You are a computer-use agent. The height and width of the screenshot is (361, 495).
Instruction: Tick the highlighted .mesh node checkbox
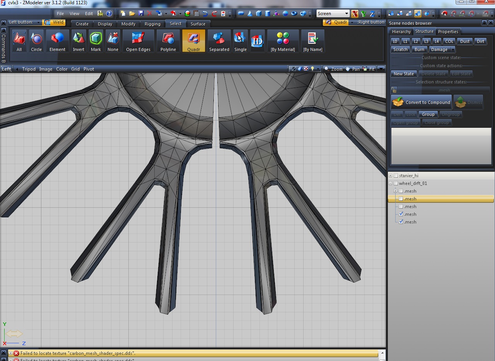click(401, 199)
